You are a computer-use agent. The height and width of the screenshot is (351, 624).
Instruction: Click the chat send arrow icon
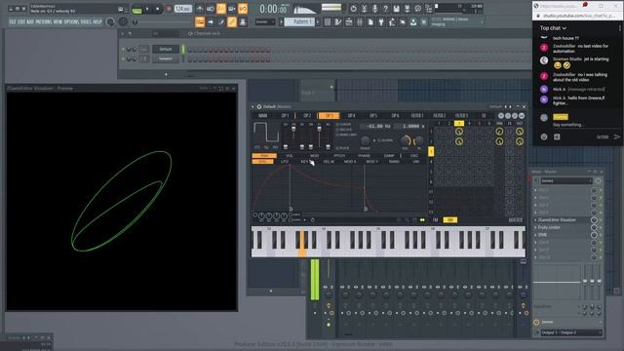(x=617, y=136)
